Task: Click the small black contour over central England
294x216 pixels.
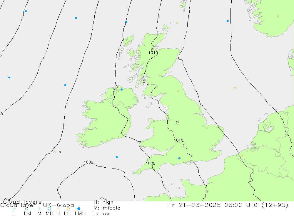Action: (177, 122)
